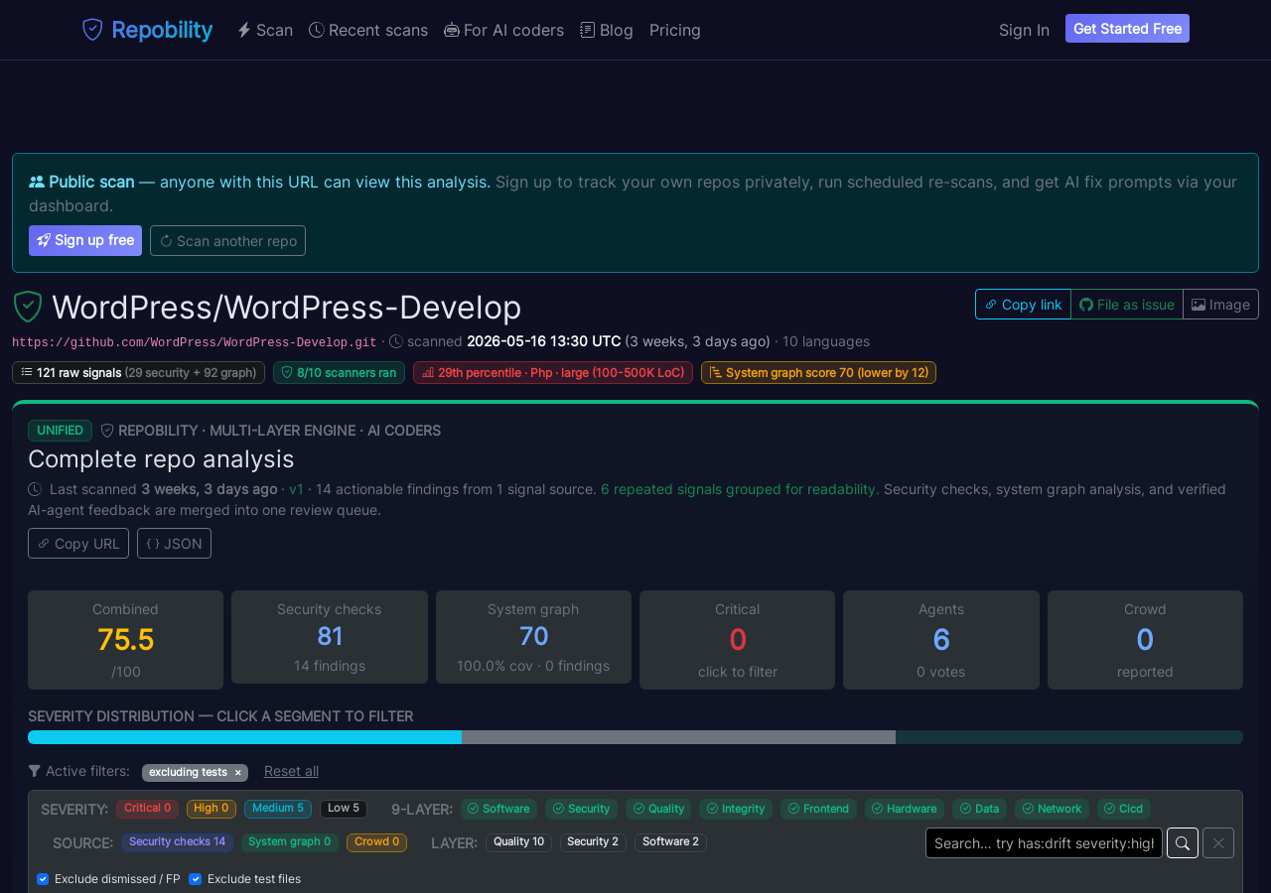This screenshot has width=1271, height=893.
Task: Filter by Quality 10 layer
Action: click(518, 842)
